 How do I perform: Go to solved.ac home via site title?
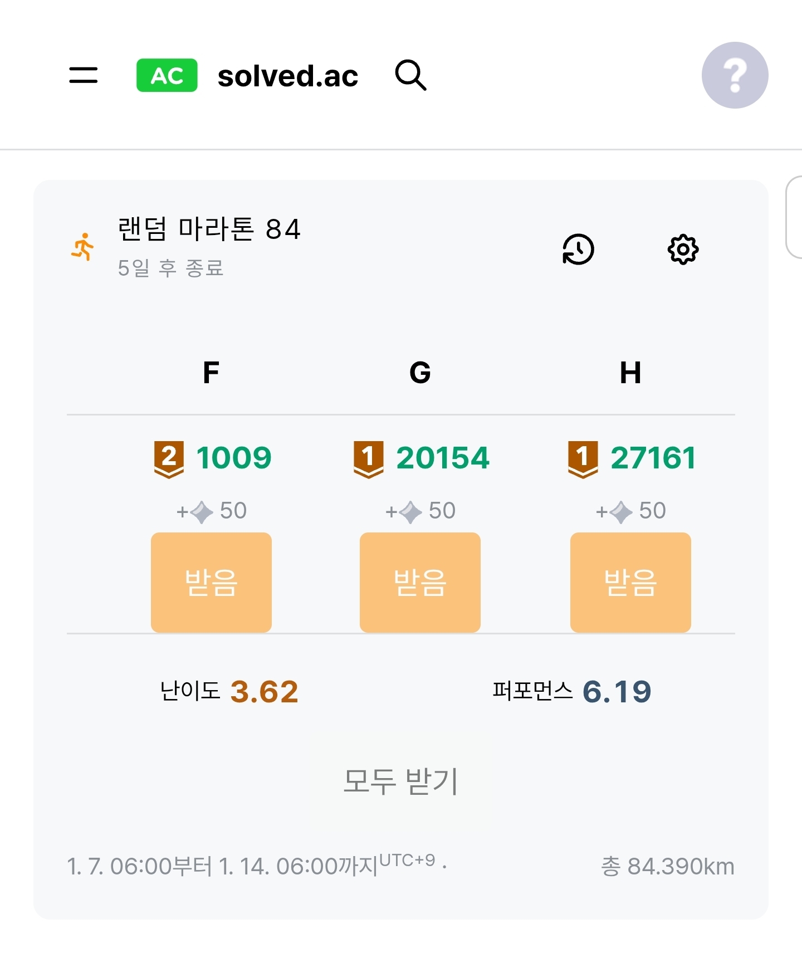coord(287,76)
